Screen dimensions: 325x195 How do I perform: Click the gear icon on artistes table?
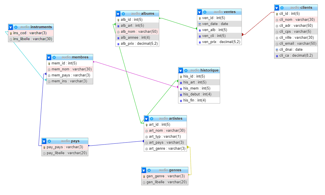pos(151,119)
